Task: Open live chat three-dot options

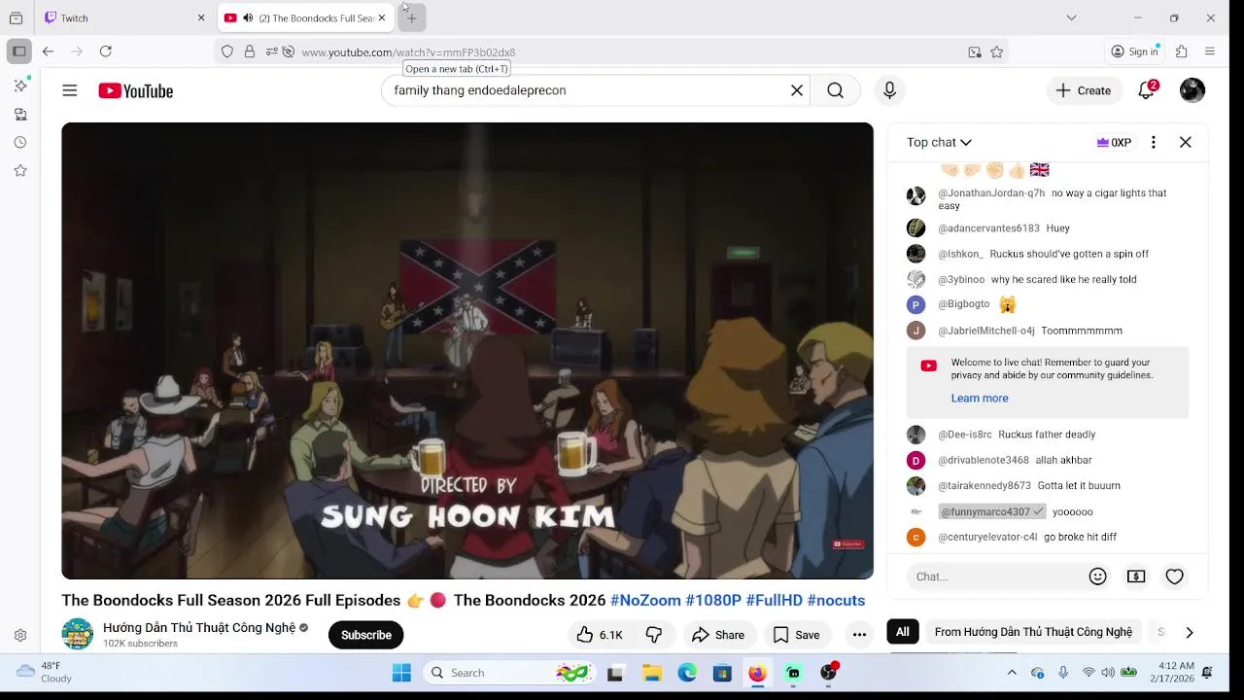Action: pyautogui.click(x=1154, y=142)
